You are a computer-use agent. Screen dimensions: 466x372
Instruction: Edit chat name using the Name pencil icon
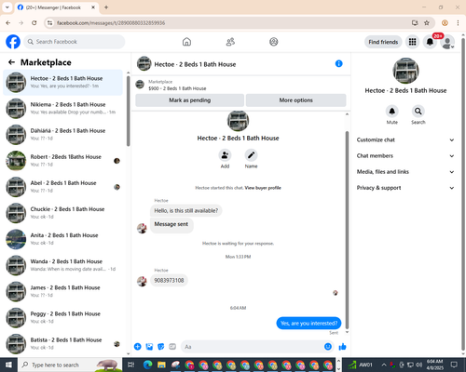(251, 155)
